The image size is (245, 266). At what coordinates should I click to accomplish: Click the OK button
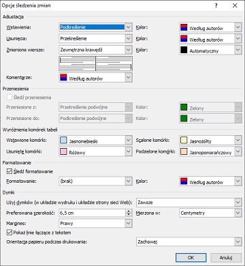(x=191, y=258)
